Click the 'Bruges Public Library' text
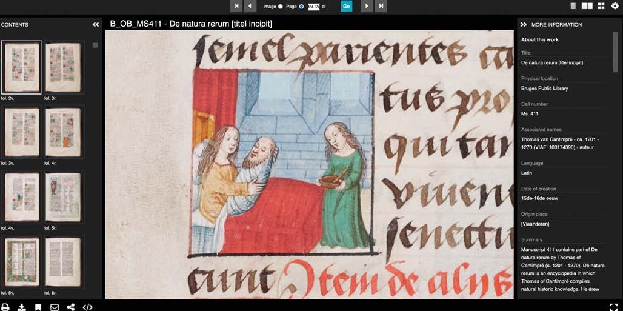 coord(545,89)
